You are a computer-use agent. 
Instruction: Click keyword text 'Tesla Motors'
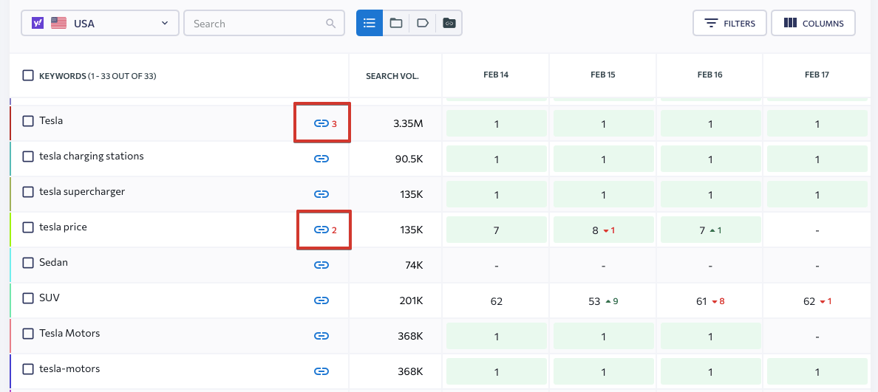(69, 333)
